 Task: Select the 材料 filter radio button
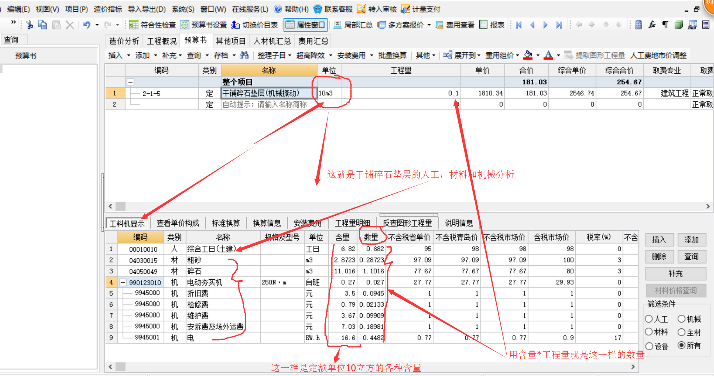pyautogui.click(x=649, y=332)
